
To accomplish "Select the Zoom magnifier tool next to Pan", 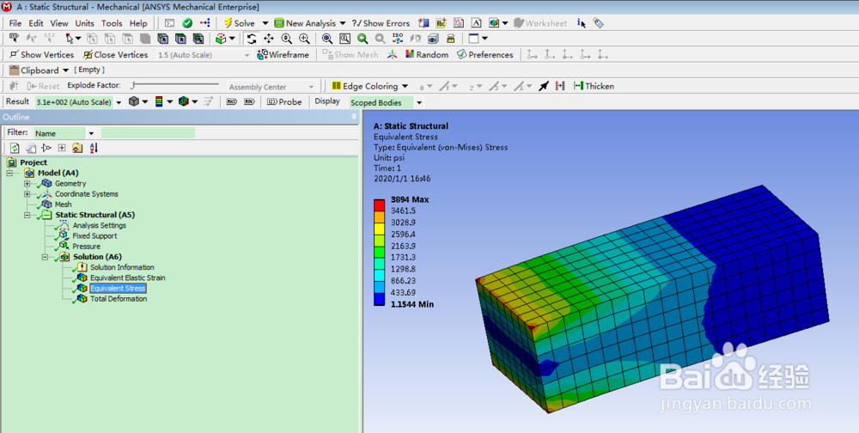I will pyautogui.click(x=287, y=39).
